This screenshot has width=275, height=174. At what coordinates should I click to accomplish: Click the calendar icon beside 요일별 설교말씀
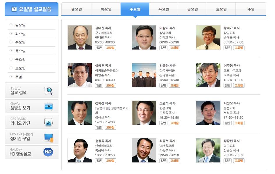(x=14, y=9)
